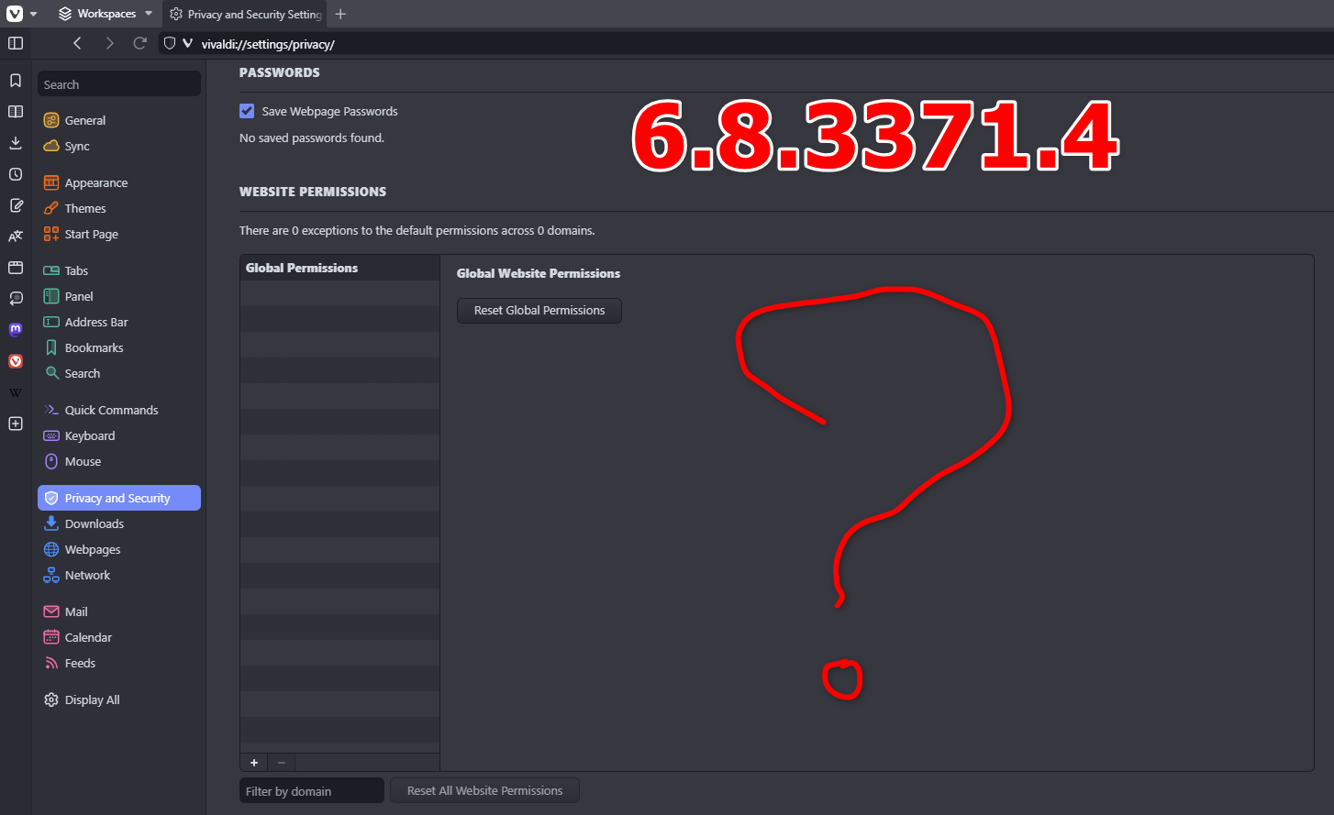Open Bookmarks settings section

click(119, 347)
